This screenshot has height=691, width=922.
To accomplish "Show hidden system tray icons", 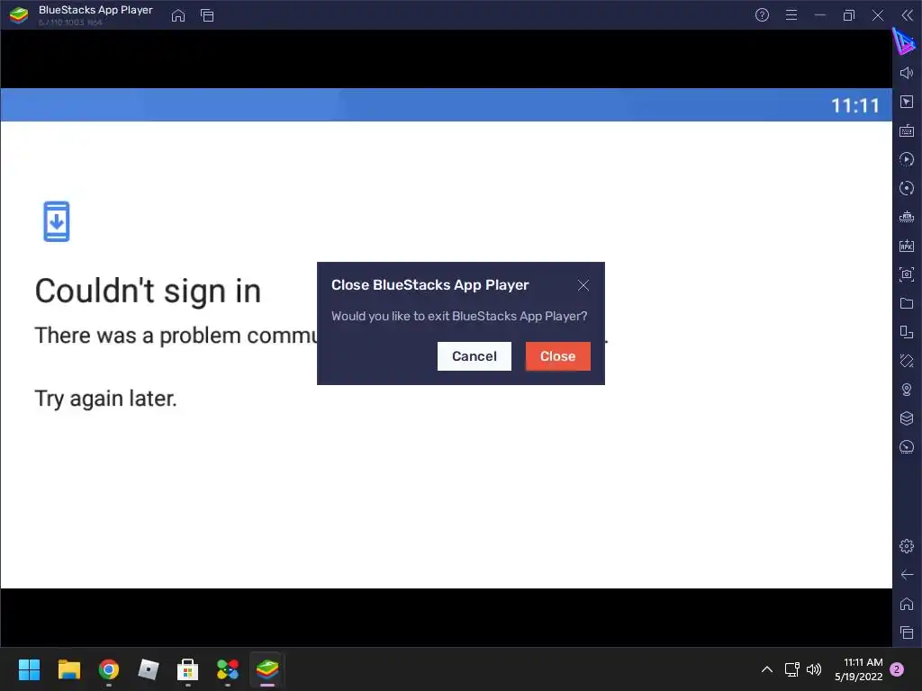I will tap(767, 669).
